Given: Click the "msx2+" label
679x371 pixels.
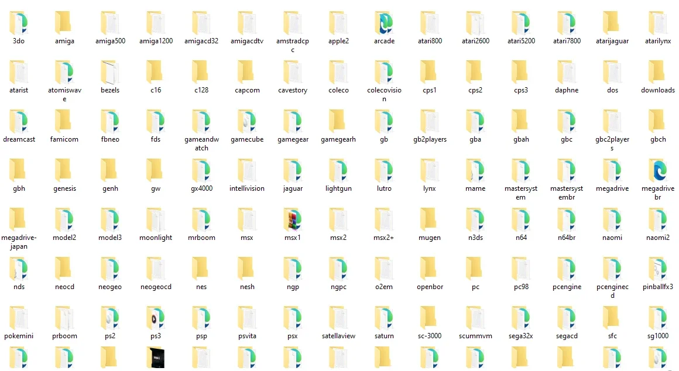Looking at the screenshot, I should (383, 238).
